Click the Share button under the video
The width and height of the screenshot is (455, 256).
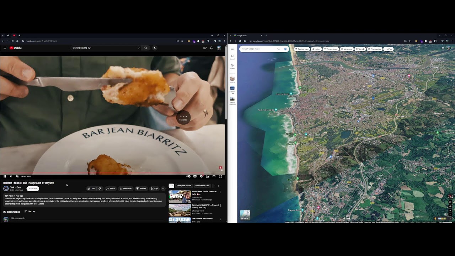111,189
